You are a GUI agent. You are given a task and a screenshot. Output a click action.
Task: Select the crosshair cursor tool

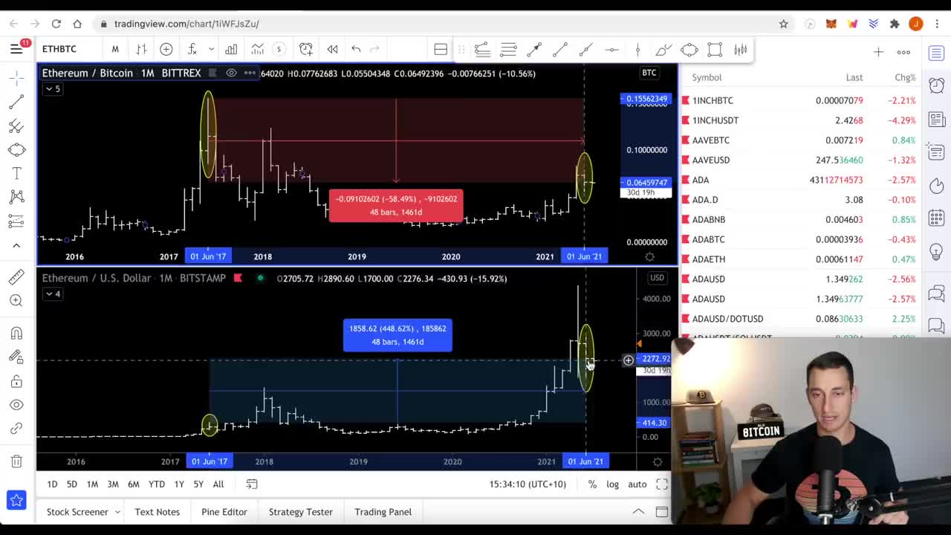(16, 77)
